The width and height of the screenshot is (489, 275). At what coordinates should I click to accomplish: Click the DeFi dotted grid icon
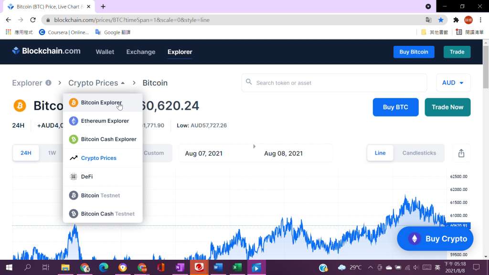(74, 177)
